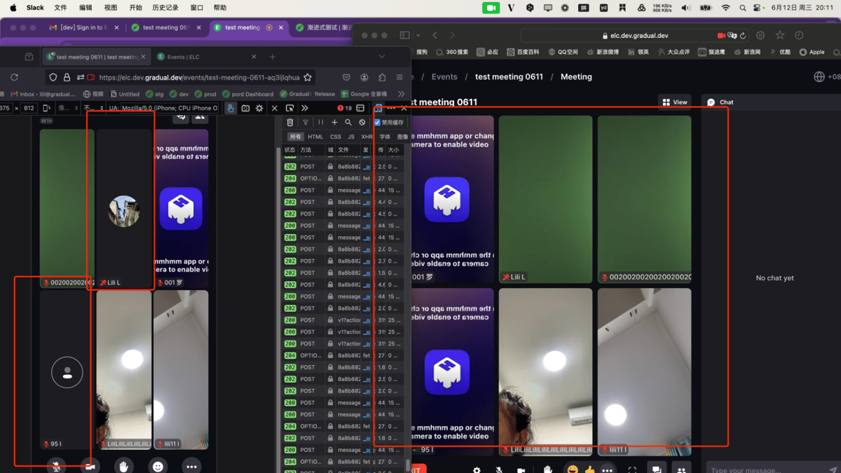The width and height of the screenshot is (841, 473).
Task: Toggle the disable cache checkbox 禁用缓存
Action: [x=377, y=123]
